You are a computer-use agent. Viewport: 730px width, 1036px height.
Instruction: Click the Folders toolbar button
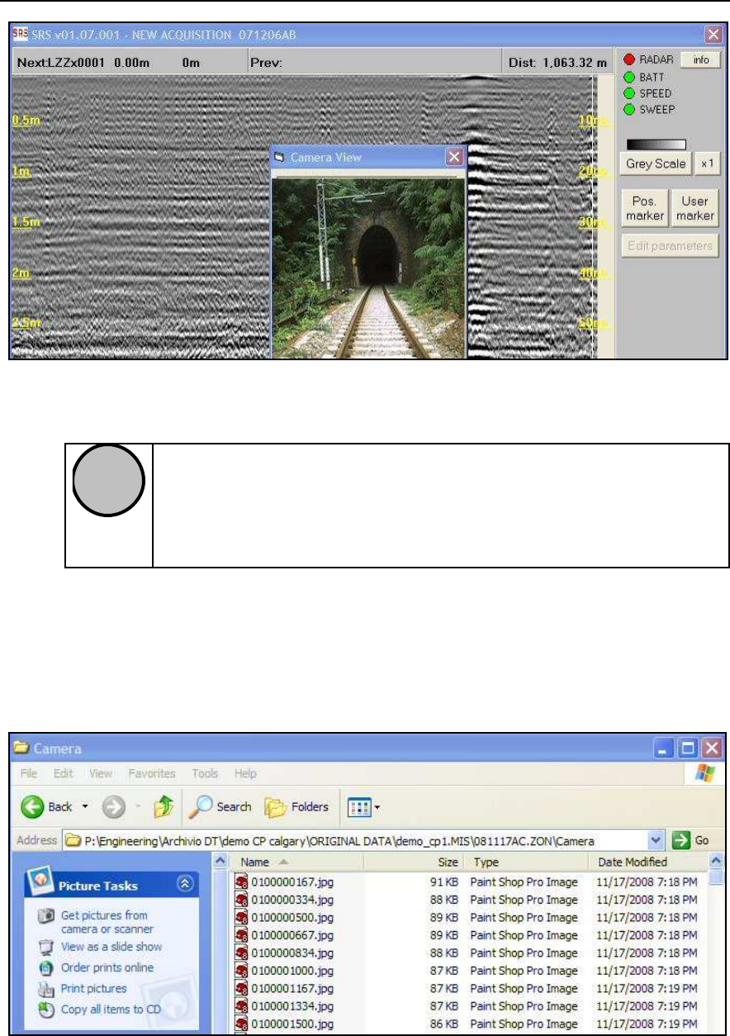pos(296,807)
